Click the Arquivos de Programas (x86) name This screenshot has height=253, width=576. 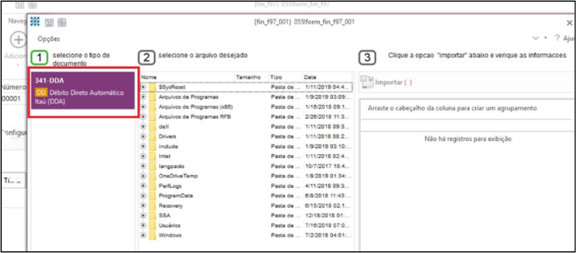click(x=196, y=107)
